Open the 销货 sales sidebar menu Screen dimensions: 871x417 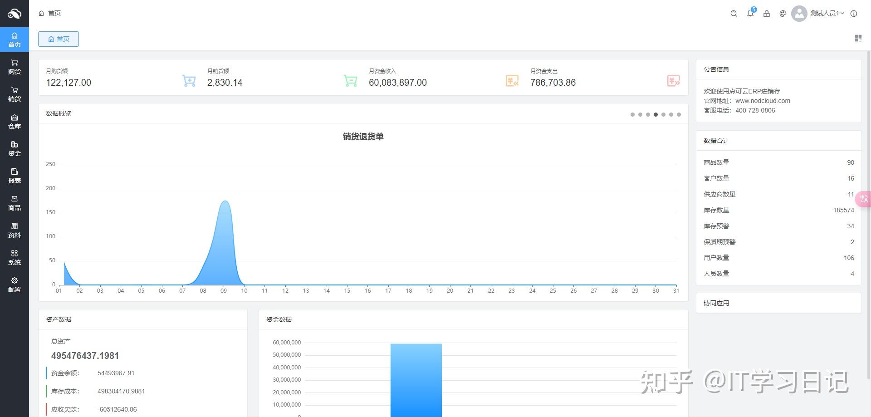click(x=15, y=94)
